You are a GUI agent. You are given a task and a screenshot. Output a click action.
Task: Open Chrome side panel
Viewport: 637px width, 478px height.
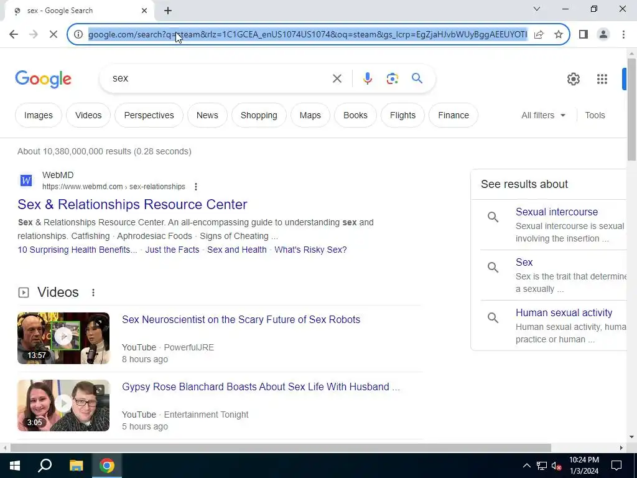(x=584, y=35)
